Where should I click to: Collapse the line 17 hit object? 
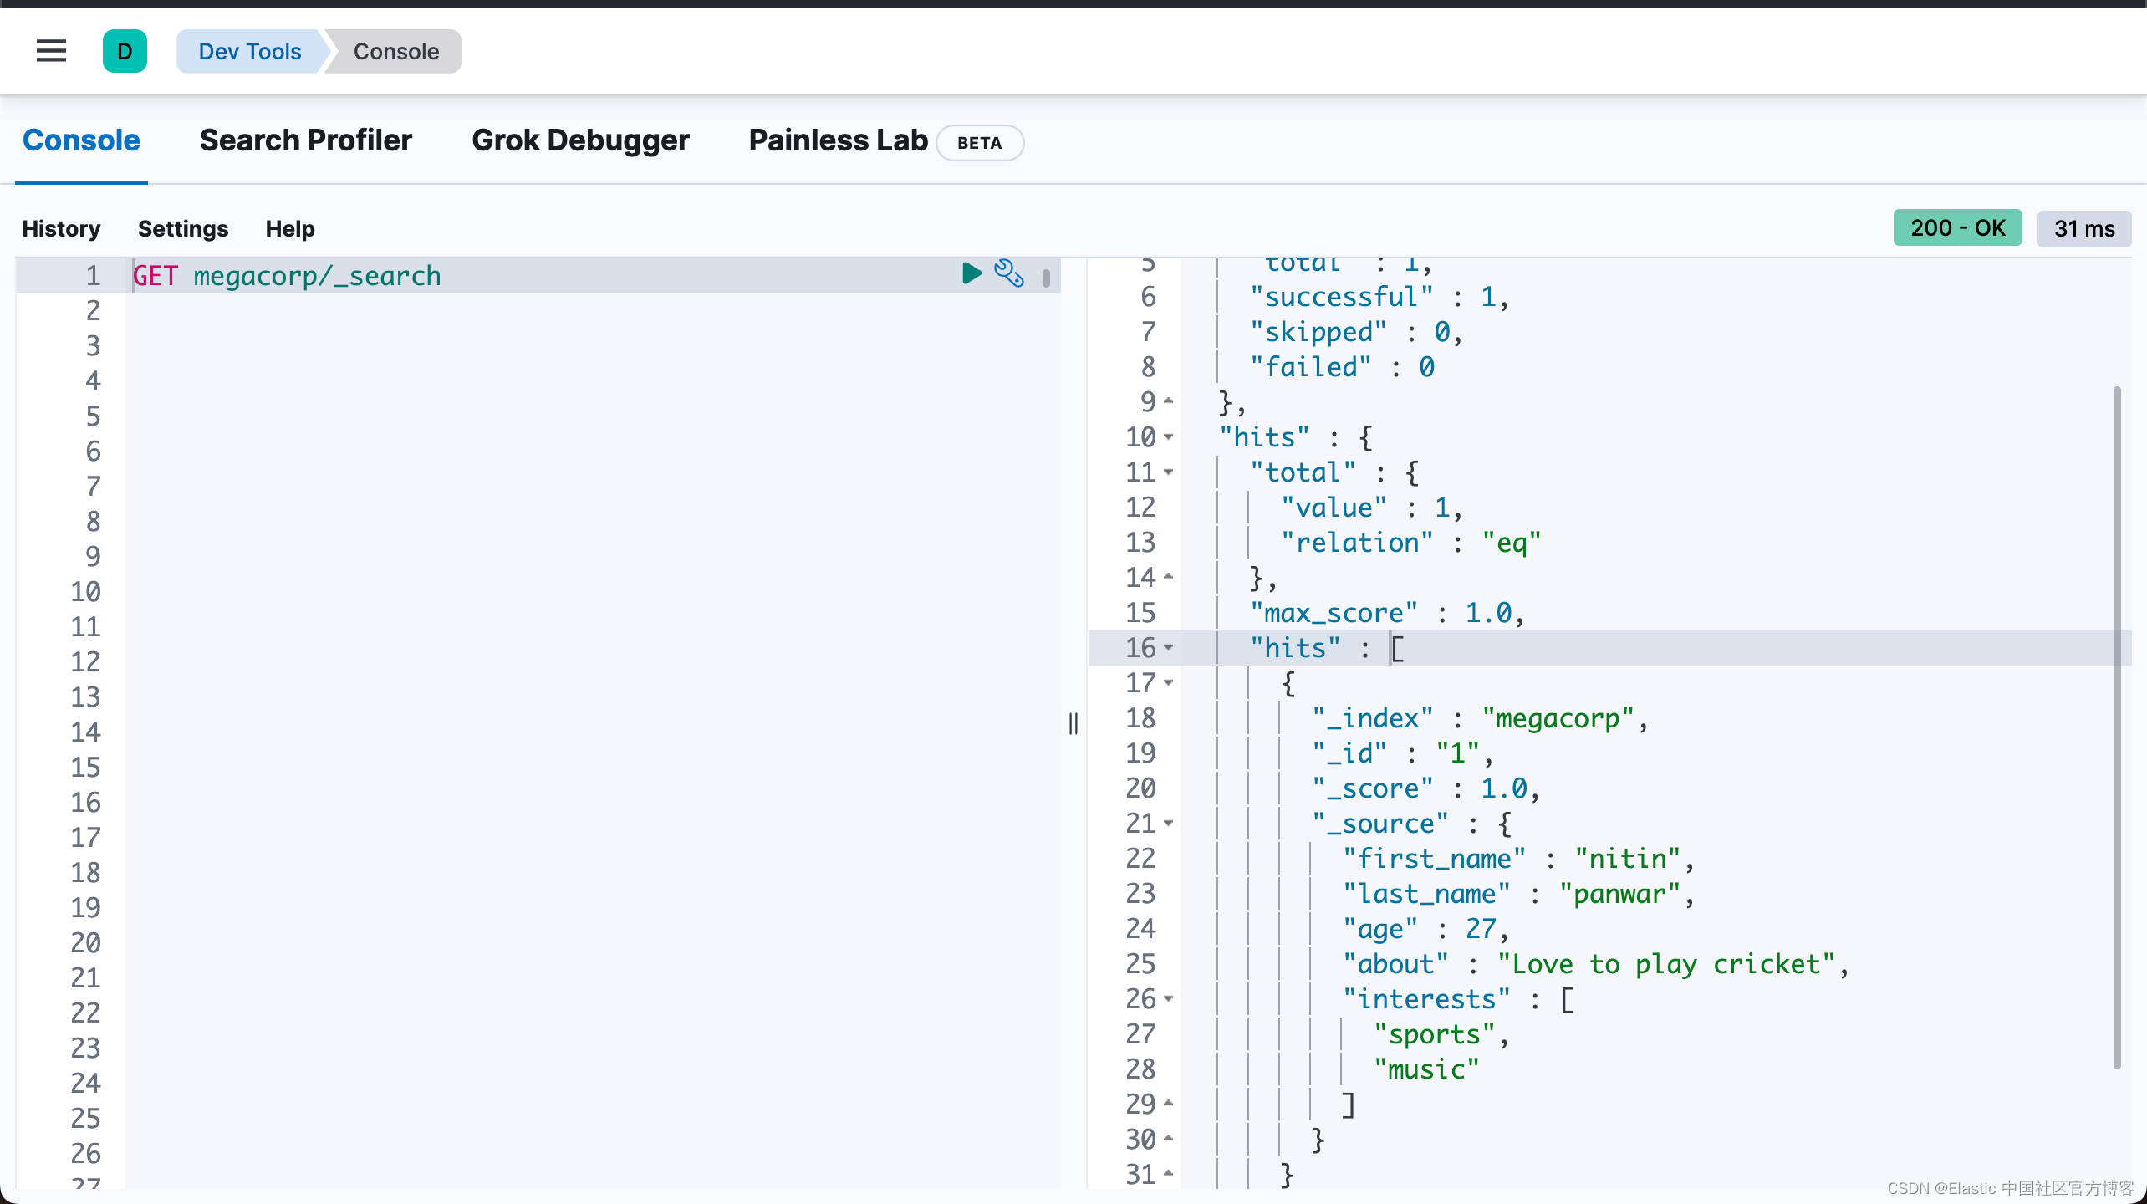point(1169,682)
